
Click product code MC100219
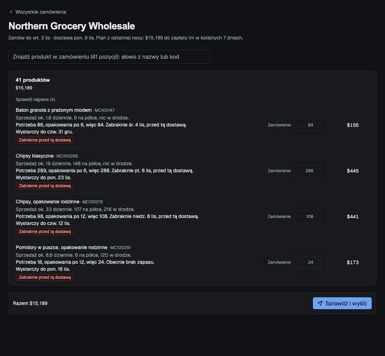click(92, 202)
